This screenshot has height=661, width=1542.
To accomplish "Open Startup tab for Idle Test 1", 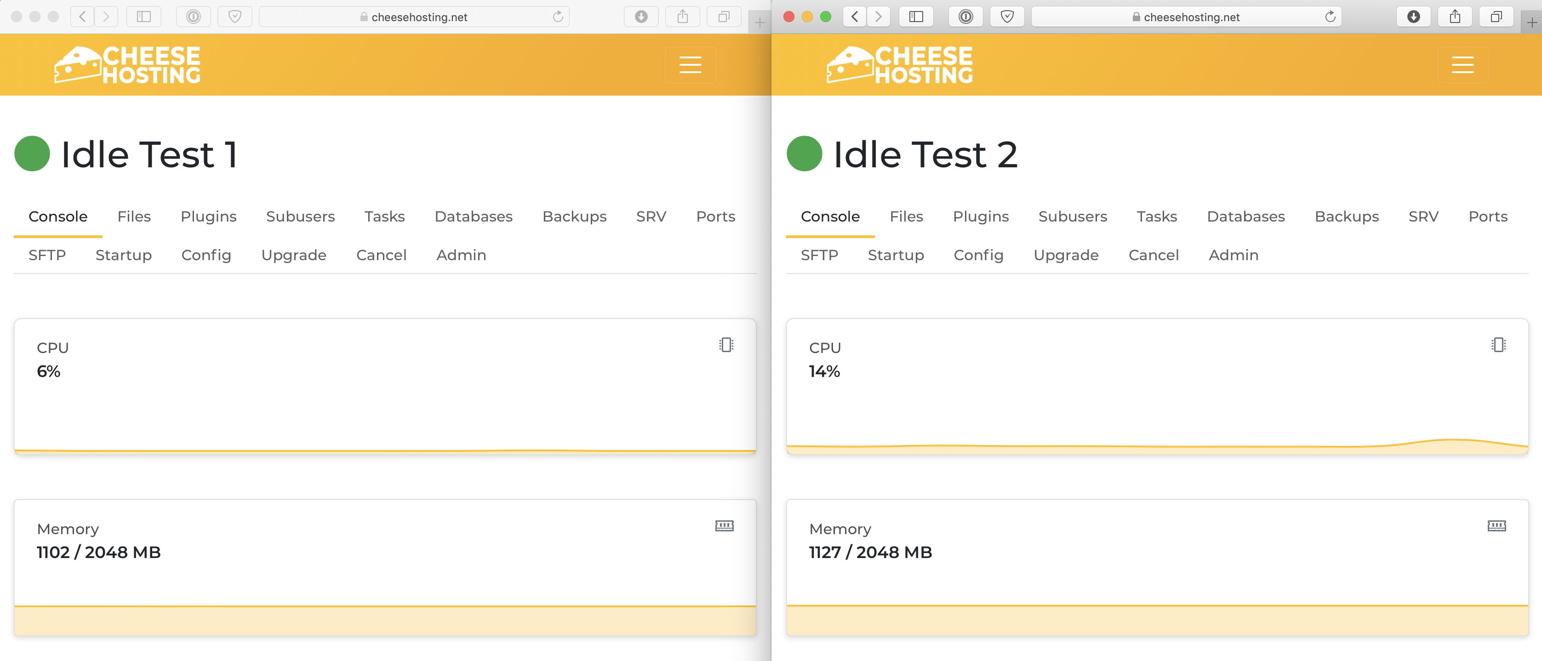I will point(123,255).
